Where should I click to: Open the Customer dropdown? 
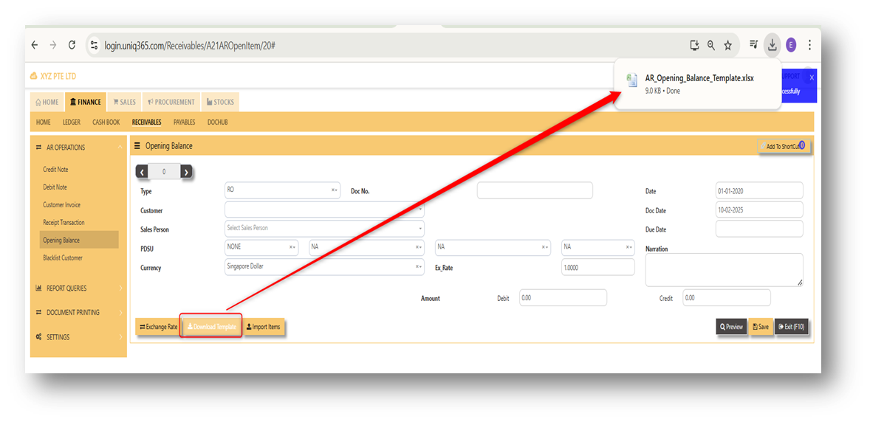coord(324,210)
